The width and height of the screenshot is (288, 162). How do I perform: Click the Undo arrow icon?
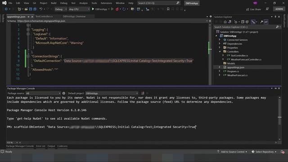[x=41, y=9]
